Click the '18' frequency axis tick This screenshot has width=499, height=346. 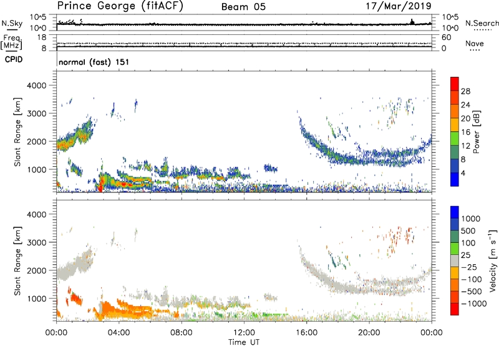click(x=42, y=37)
